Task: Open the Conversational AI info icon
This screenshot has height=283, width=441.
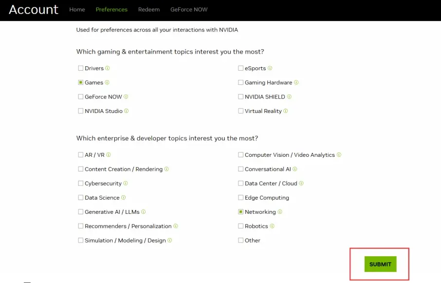Action: click(295, 169)
